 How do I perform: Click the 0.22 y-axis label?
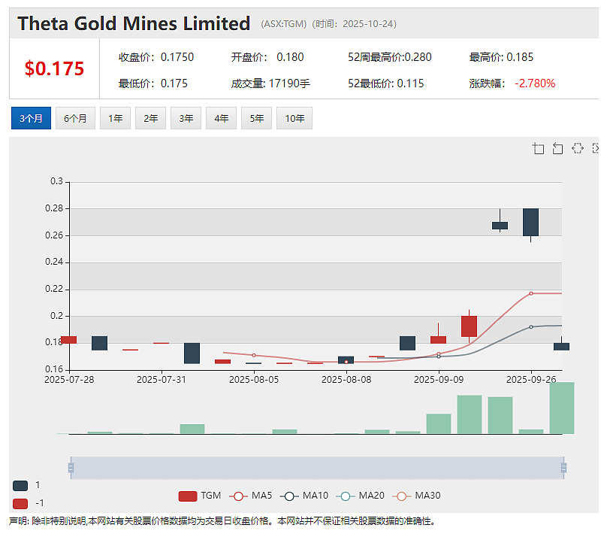click(x=54, y=289)
